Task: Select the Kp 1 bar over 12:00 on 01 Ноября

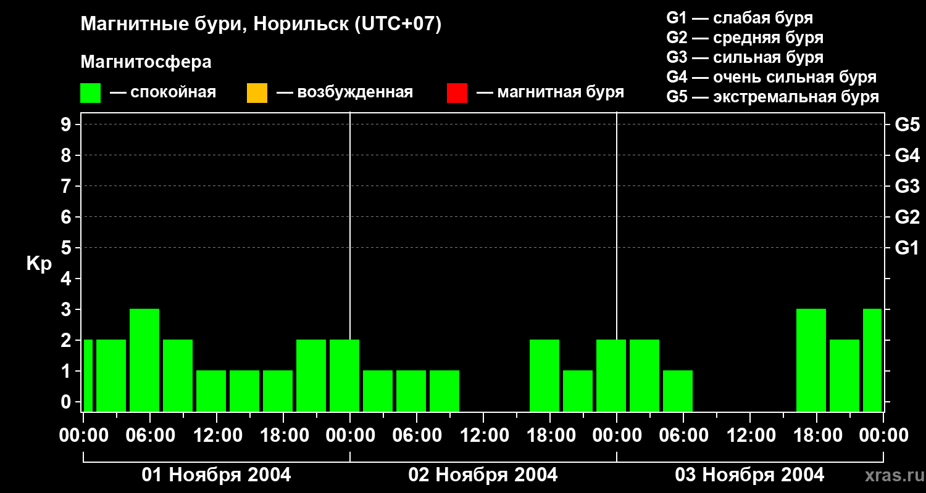Action: coord(211,391)
